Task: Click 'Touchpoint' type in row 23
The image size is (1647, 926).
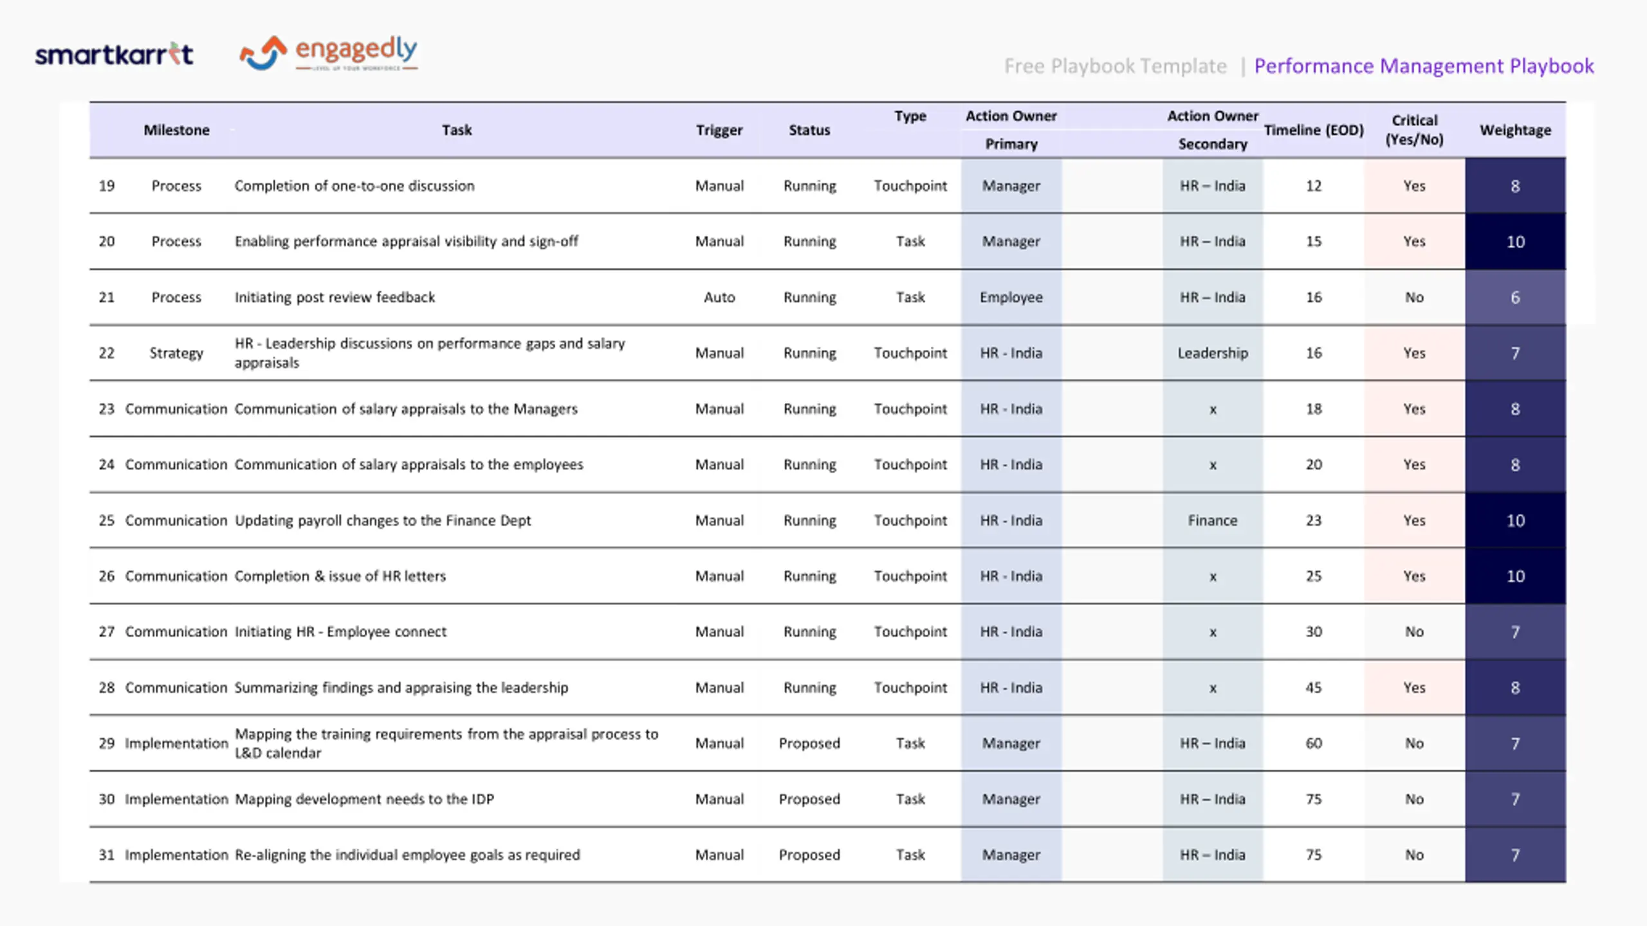Action: coord(910,409)
